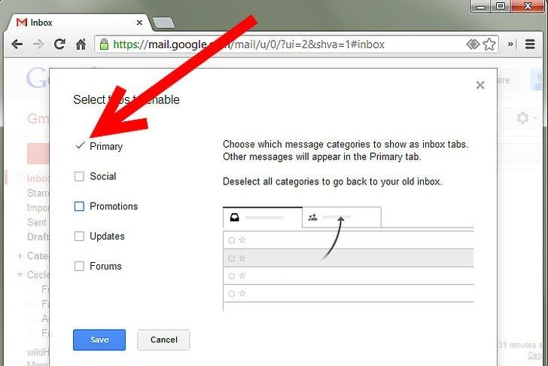Turn on the Forums checkbox
The width and height of the screenshot is (548, 366).
point(79,267)
